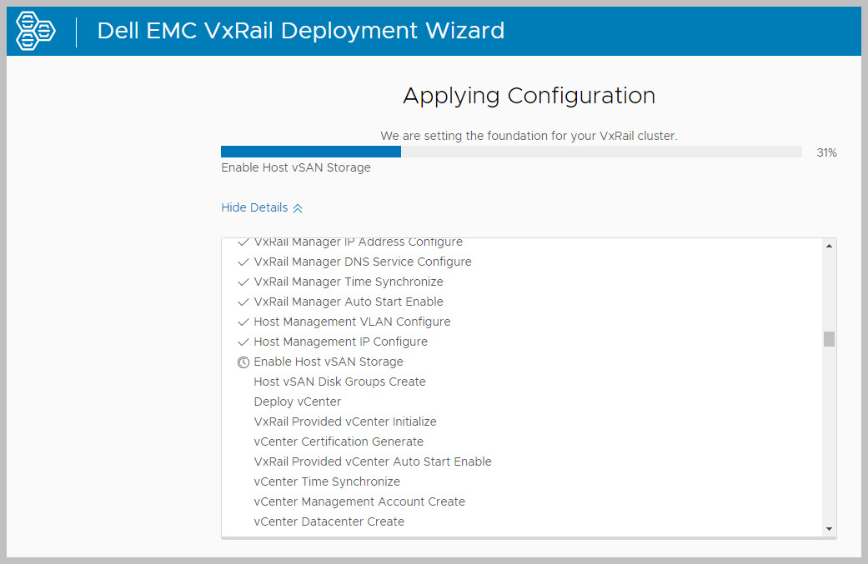
Task: Click the VxRail logo icon in header
Action: click(36, 31)
